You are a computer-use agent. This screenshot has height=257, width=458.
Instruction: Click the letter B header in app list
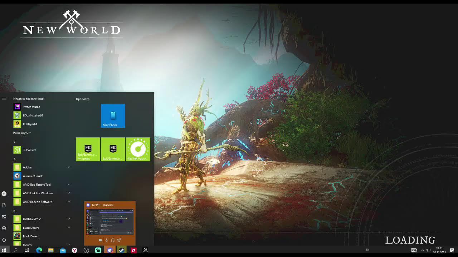pyautogui.click(x=14, y=211)
